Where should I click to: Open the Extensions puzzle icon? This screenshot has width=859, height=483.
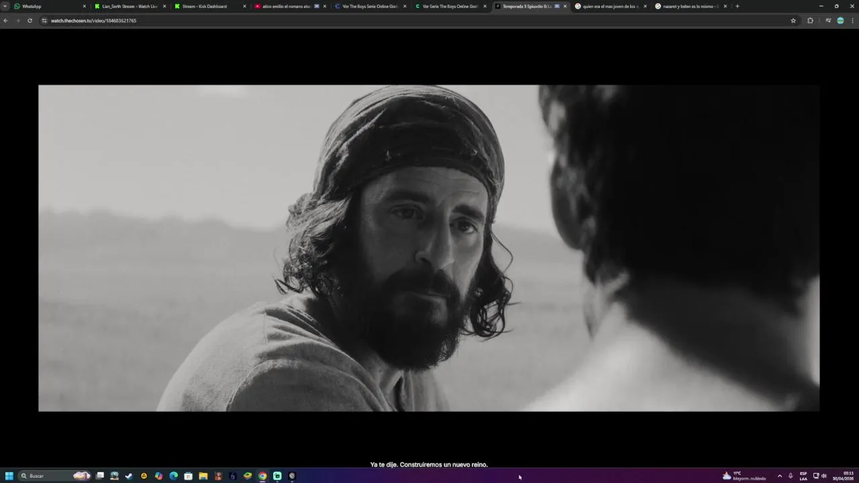click(810, 21)
